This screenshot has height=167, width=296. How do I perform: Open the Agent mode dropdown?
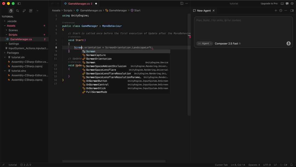[205, 43]
